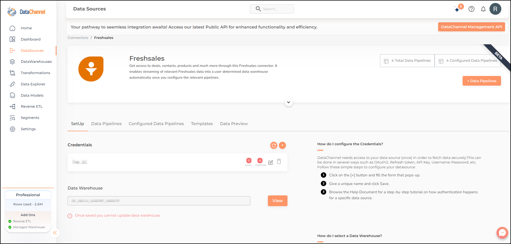Open 4 Configured Data Pipelines box

pos(468,61)
